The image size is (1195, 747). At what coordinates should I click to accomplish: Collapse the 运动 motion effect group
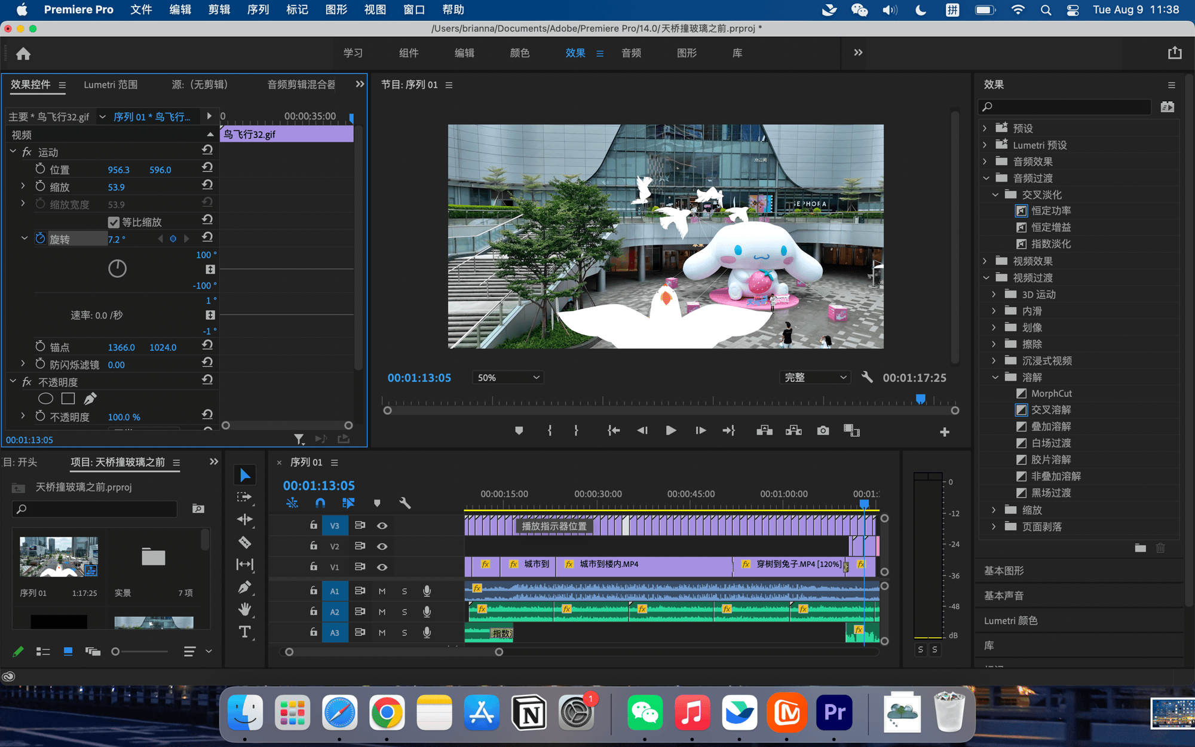coord(13,152)
